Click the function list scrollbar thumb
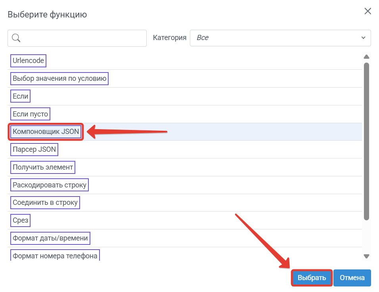379x292 pixels. click(x=366, y=141)
